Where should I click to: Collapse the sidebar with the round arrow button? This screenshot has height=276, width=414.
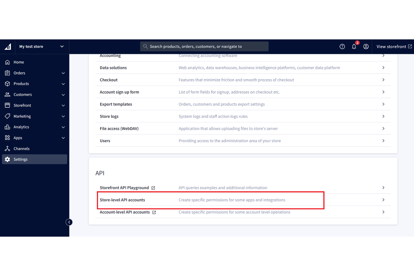[69, 222]
